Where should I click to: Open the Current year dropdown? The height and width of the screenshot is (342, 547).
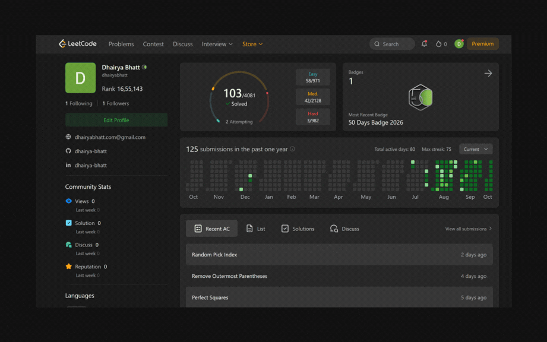coord(476,149)
